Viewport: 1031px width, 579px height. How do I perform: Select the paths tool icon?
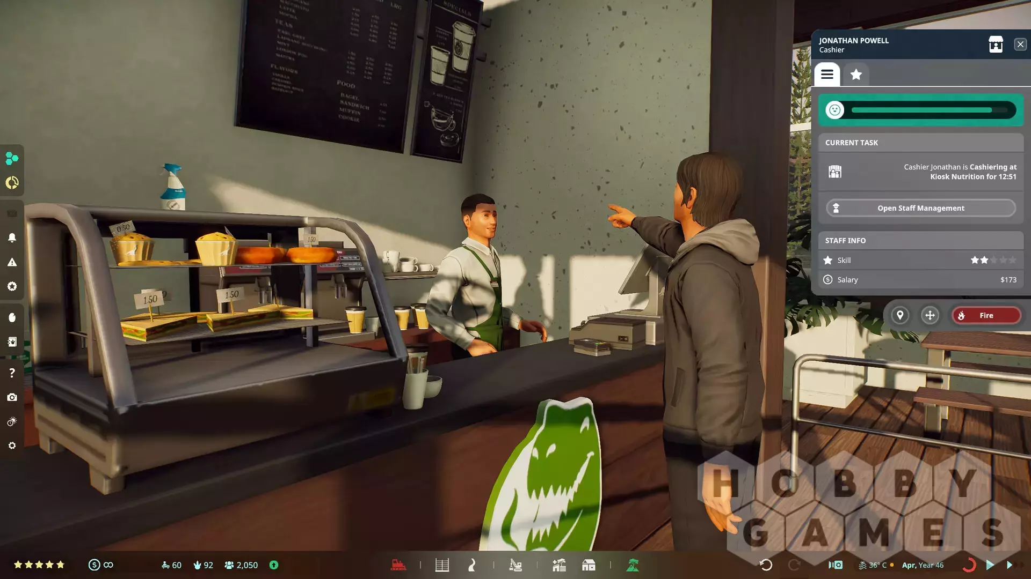[x=472, y=565]
